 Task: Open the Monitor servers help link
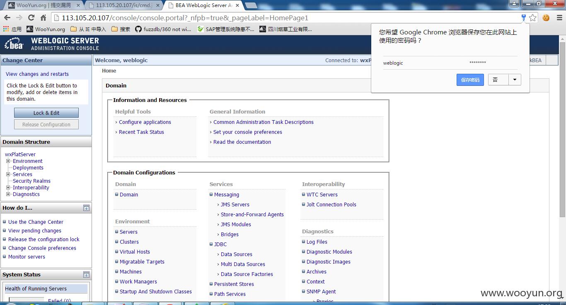click(x=27, y=257)
